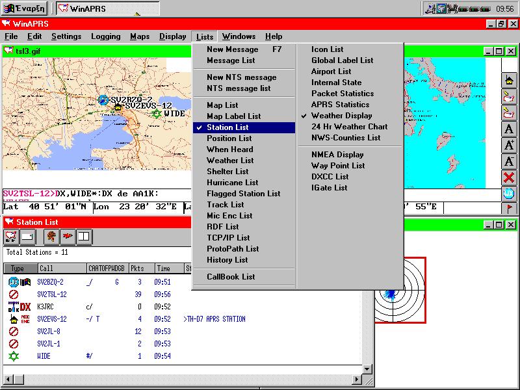520x390 pixels.
Task: Open the CallBook List entry
Action: coord(244,277)
